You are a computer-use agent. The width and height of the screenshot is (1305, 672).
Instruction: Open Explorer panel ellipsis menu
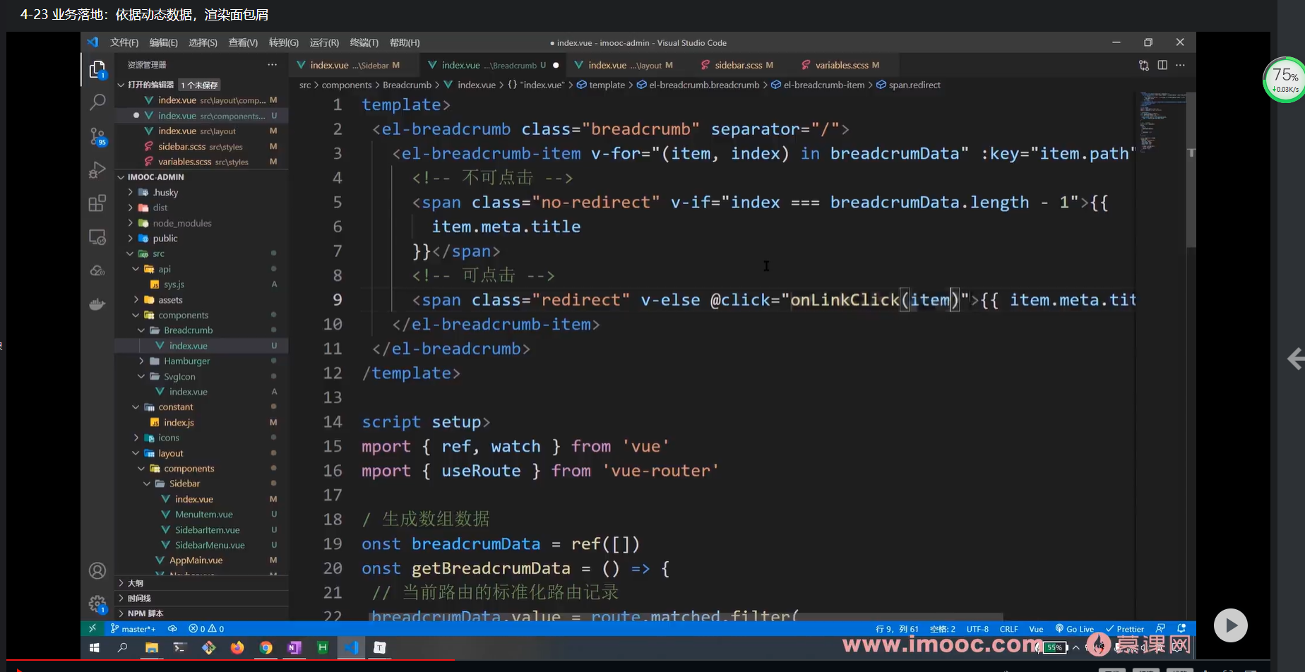tap(272, 64)
